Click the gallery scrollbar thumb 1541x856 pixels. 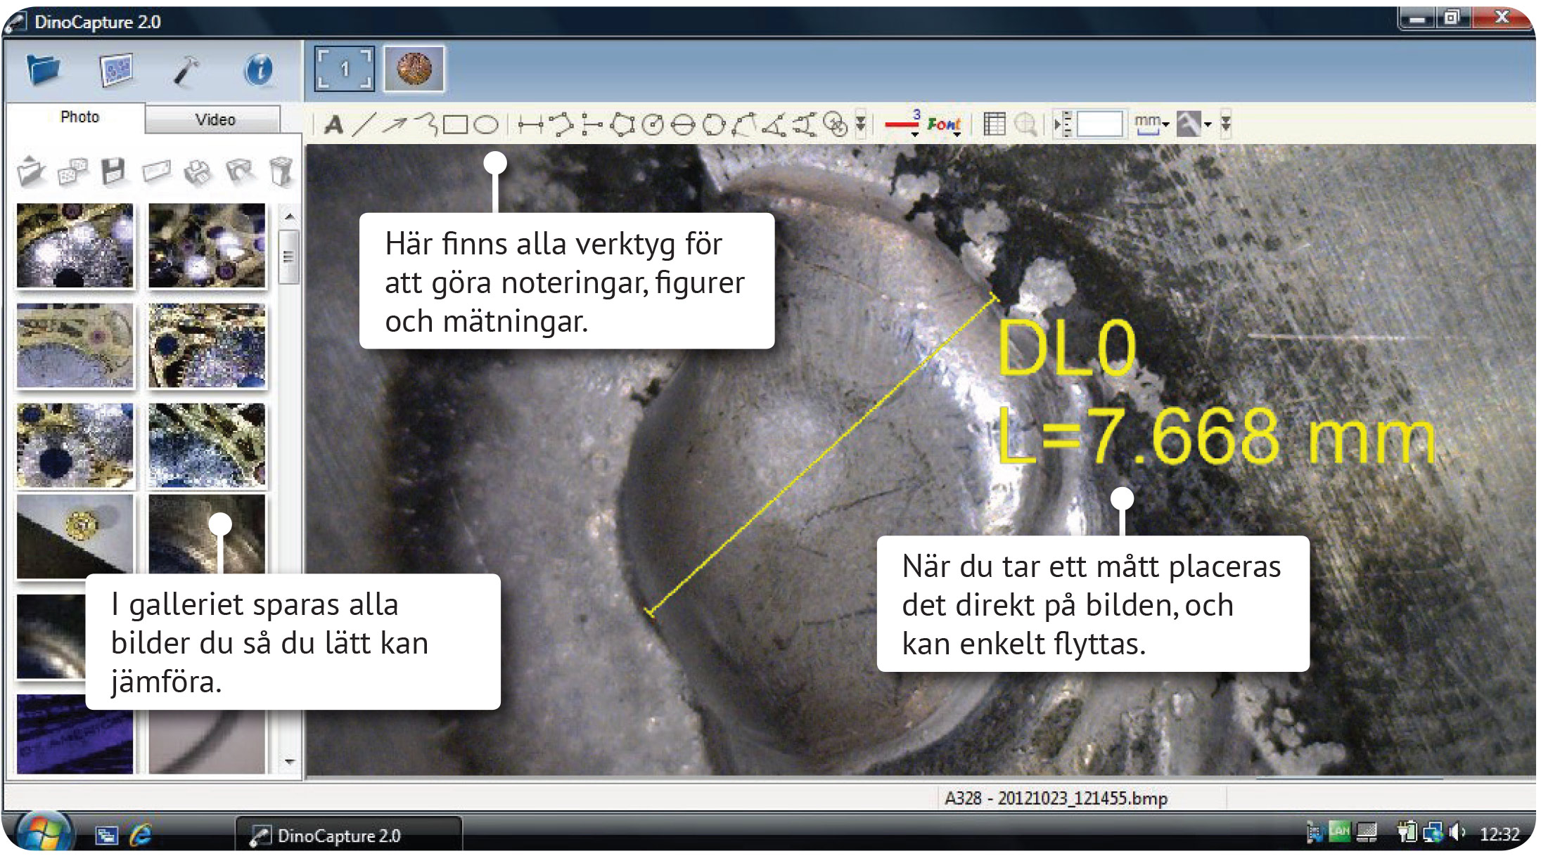(x=288, y=256)
